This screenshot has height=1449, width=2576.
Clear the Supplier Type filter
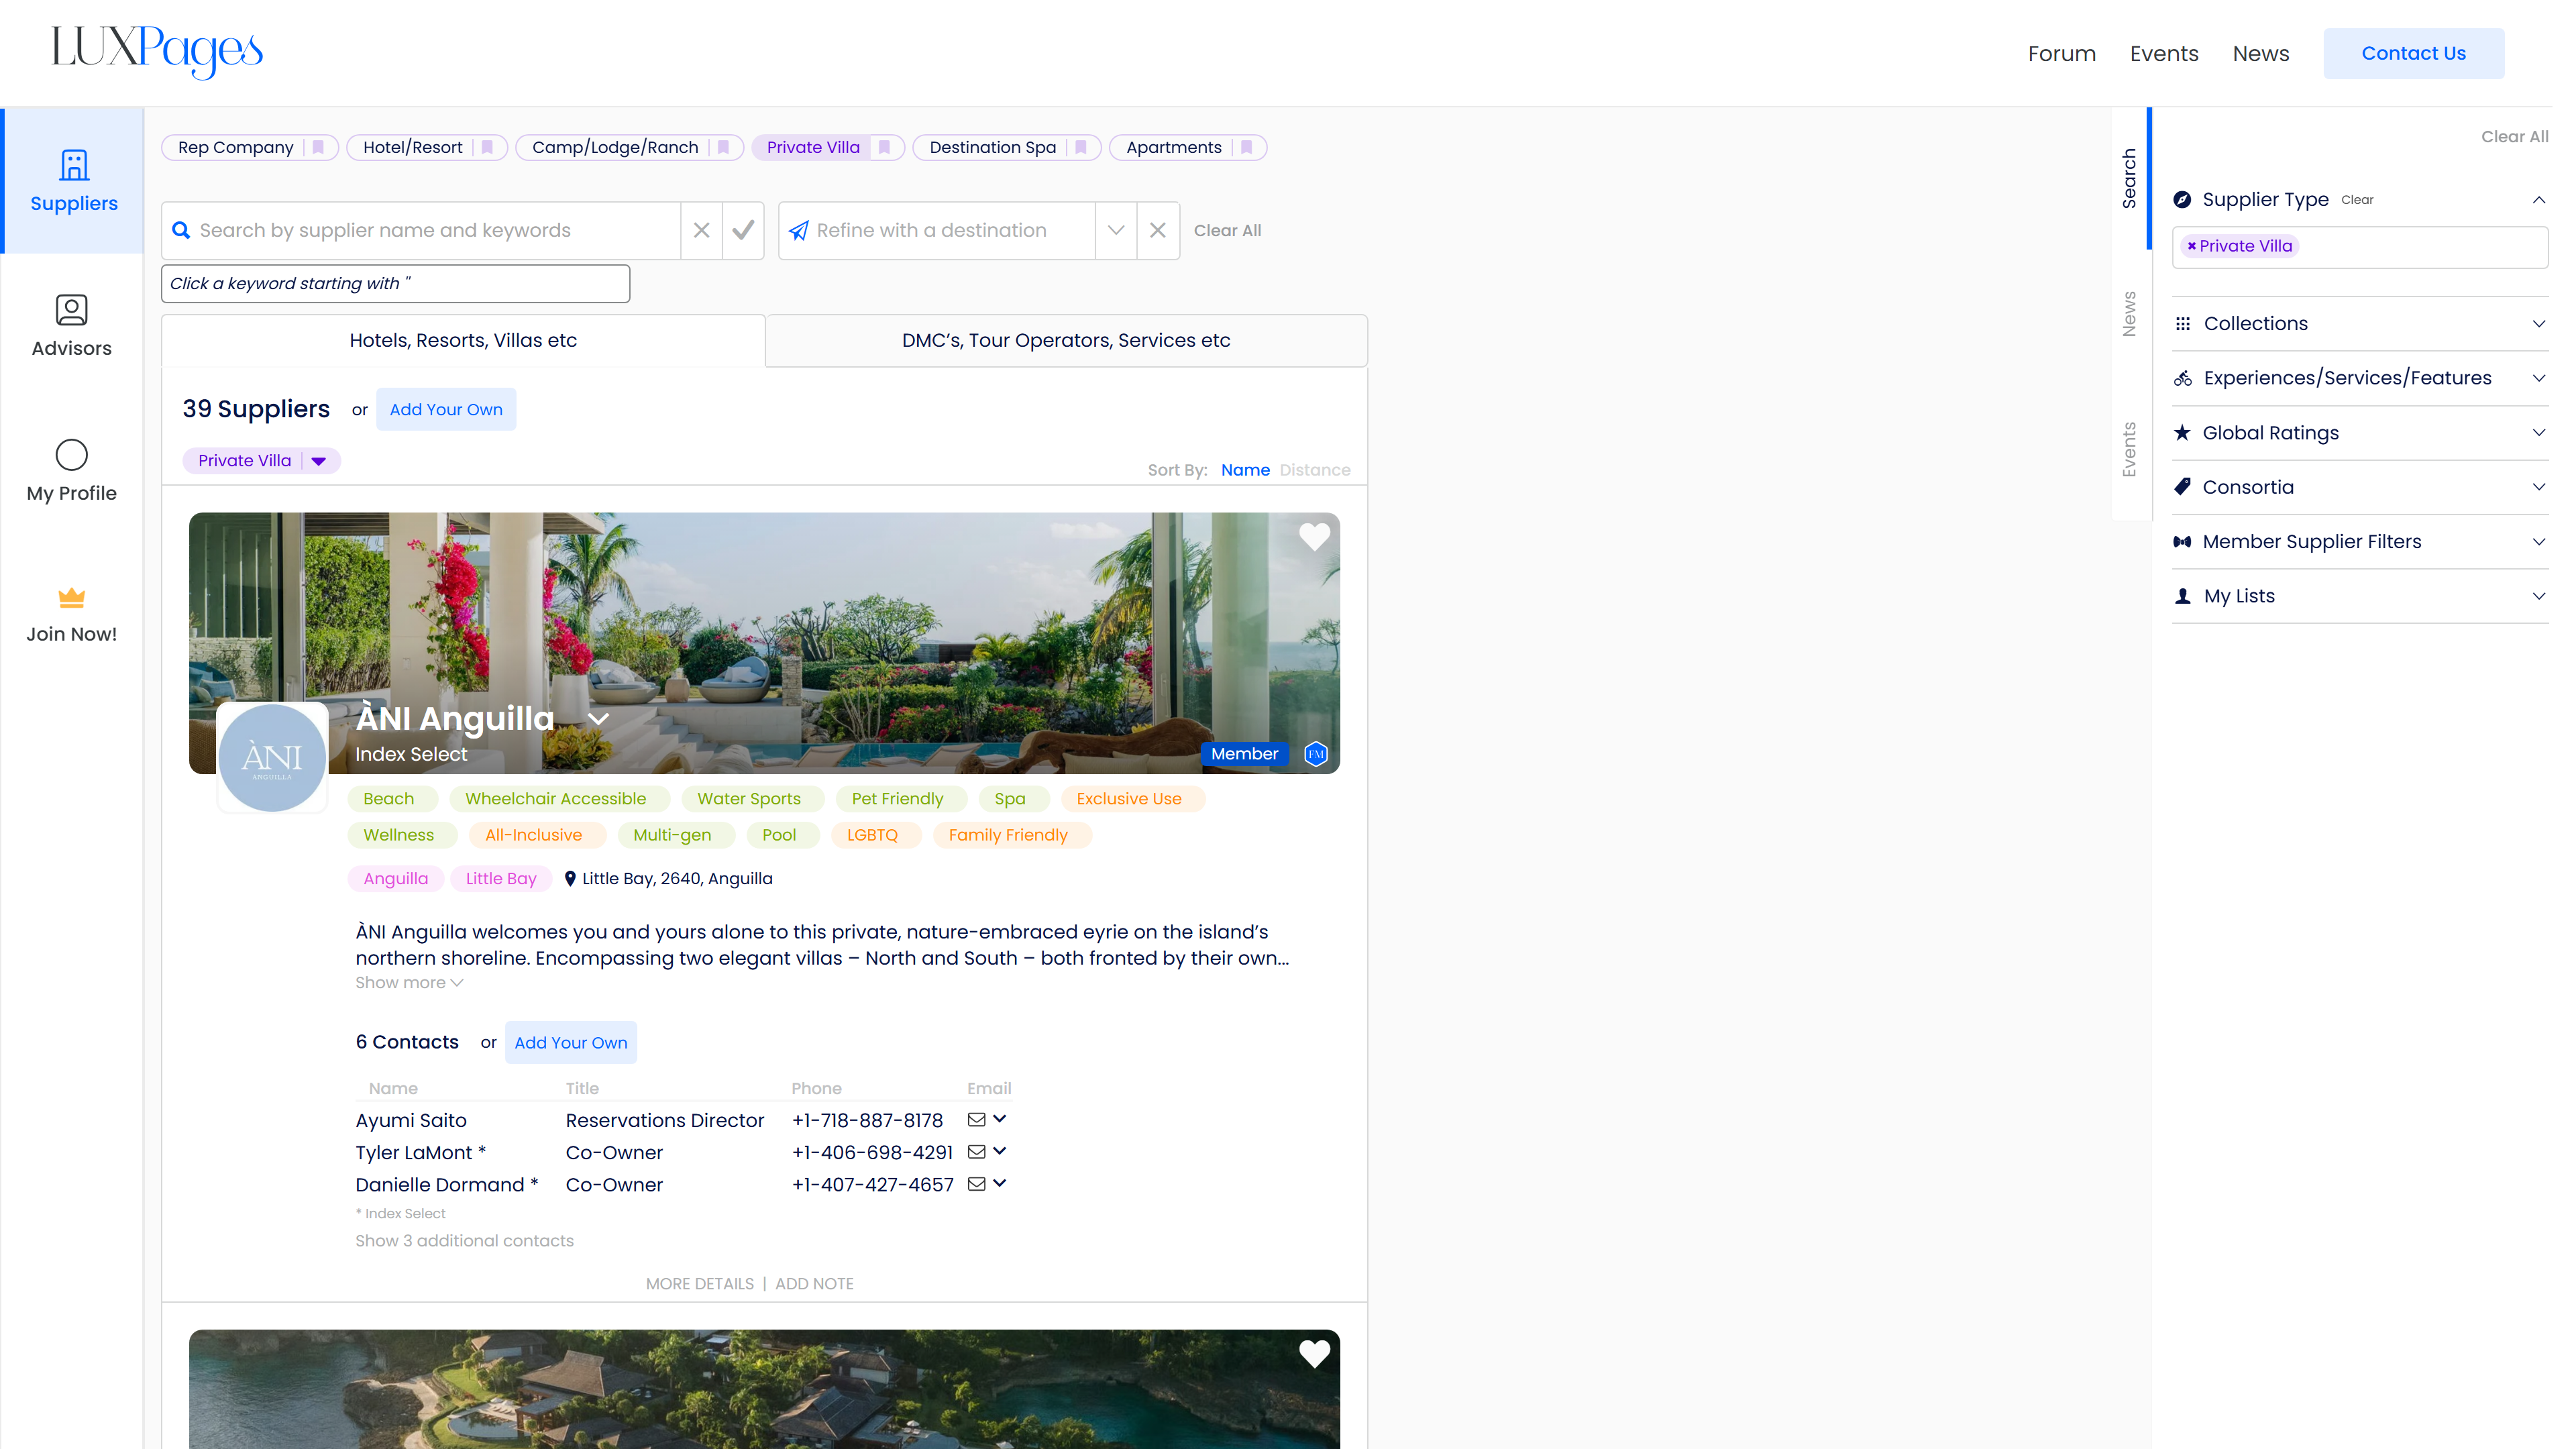[2356, 200]
